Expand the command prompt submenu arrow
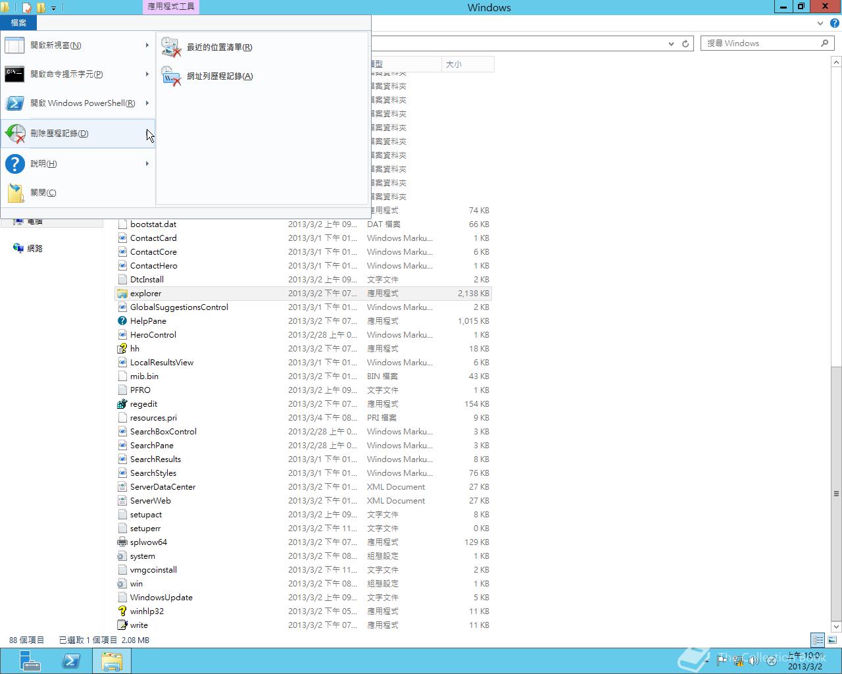842x674 pixels. pos(147,74)
